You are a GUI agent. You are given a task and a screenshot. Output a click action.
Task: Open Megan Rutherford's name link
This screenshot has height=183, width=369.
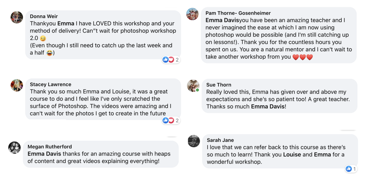pyautogui.click(x=50, y=147)
